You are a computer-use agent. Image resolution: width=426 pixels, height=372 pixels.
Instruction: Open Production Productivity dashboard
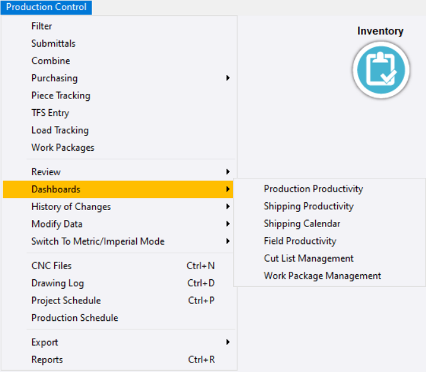tap(313, 189)
